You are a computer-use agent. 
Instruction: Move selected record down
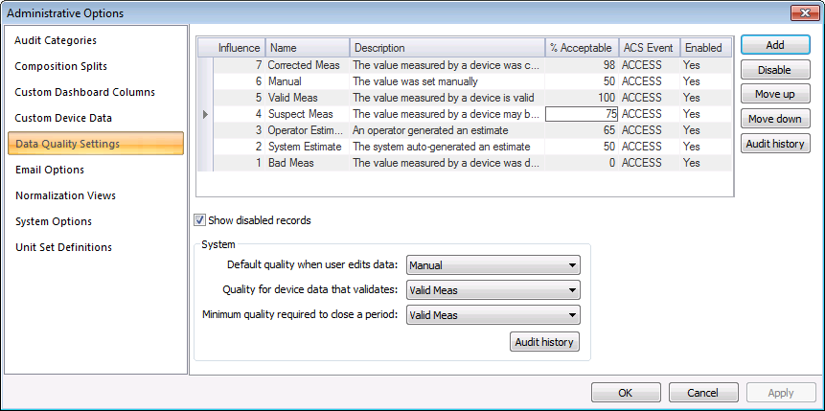(x=775, y=119)
